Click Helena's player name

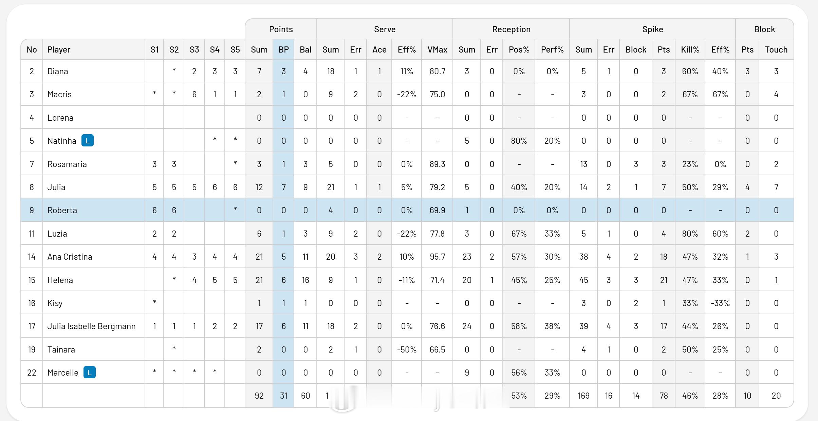click(60, 280)
